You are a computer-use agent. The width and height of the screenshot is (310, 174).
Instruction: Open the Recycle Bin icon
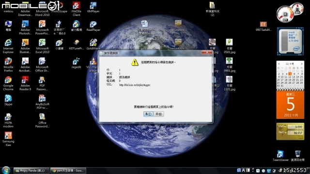[298, 156]
